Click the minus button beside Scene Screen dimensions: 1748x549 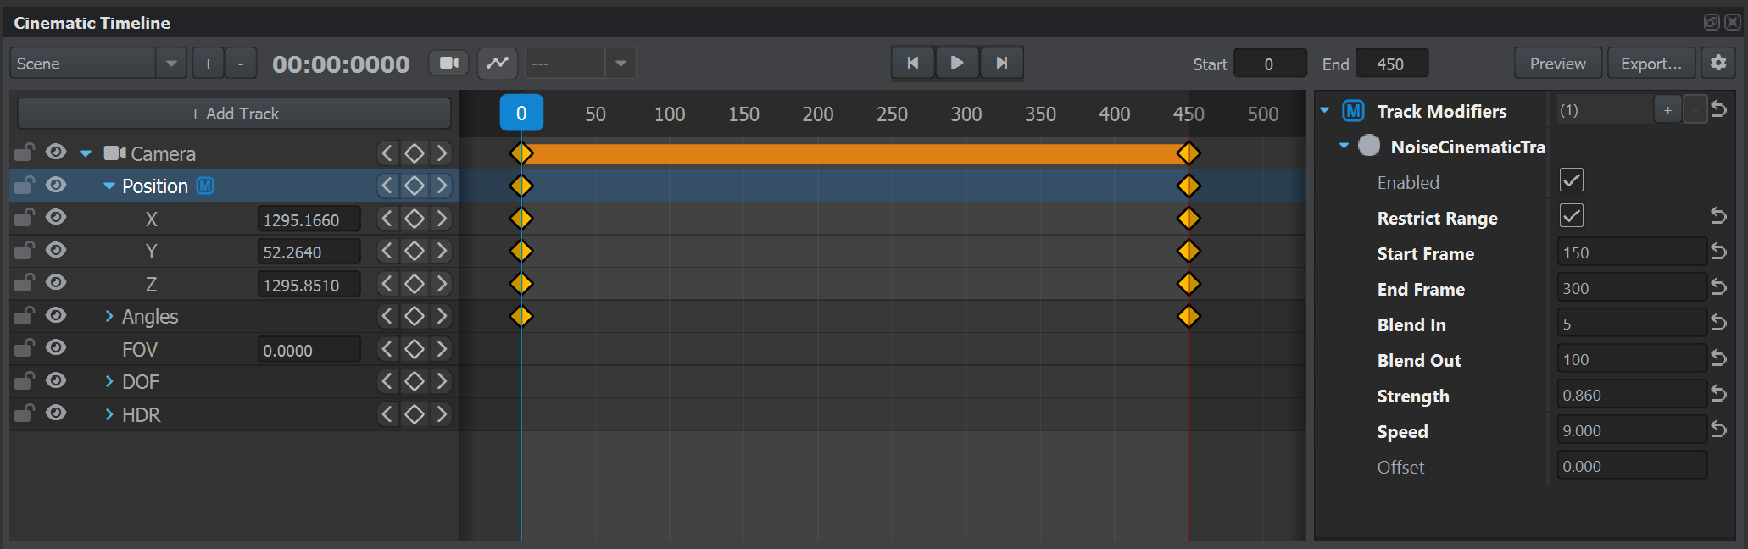[x=241, y=64]
